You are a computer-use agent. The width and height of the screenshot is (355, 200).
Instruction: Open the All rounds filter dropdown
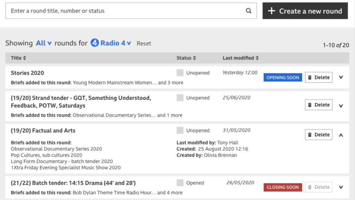[44, 43]
